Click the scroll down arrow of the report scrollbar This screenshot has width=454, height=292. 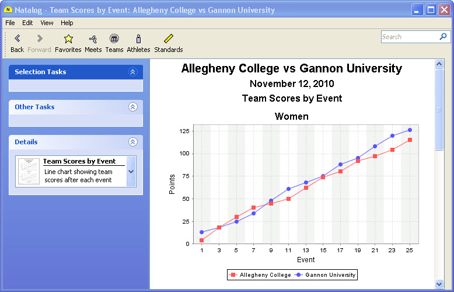(439, 284)
